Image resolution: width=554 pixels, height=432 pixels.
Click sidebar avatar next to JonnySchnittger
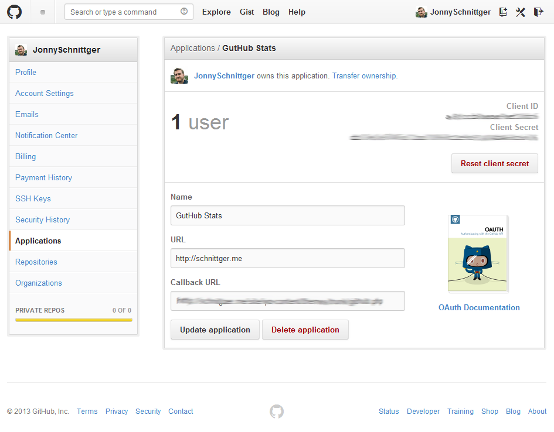(21, 50)
